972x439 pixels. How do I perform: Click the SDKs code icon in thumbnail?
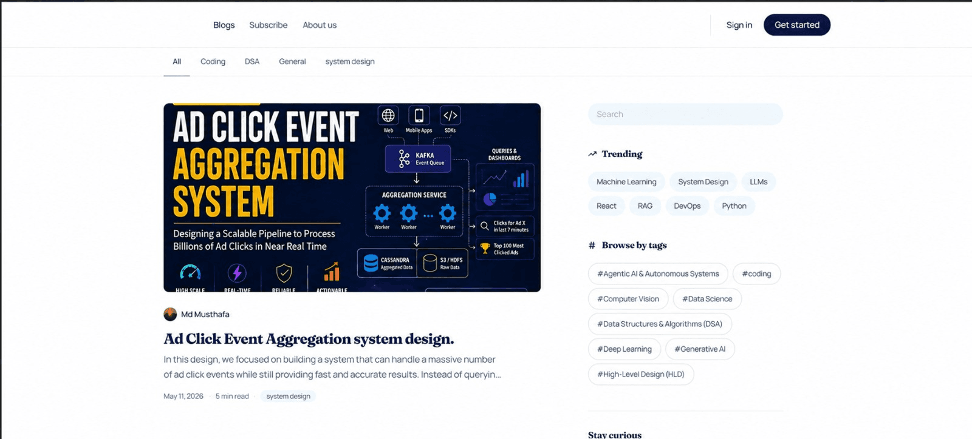(x=450, y=115)
